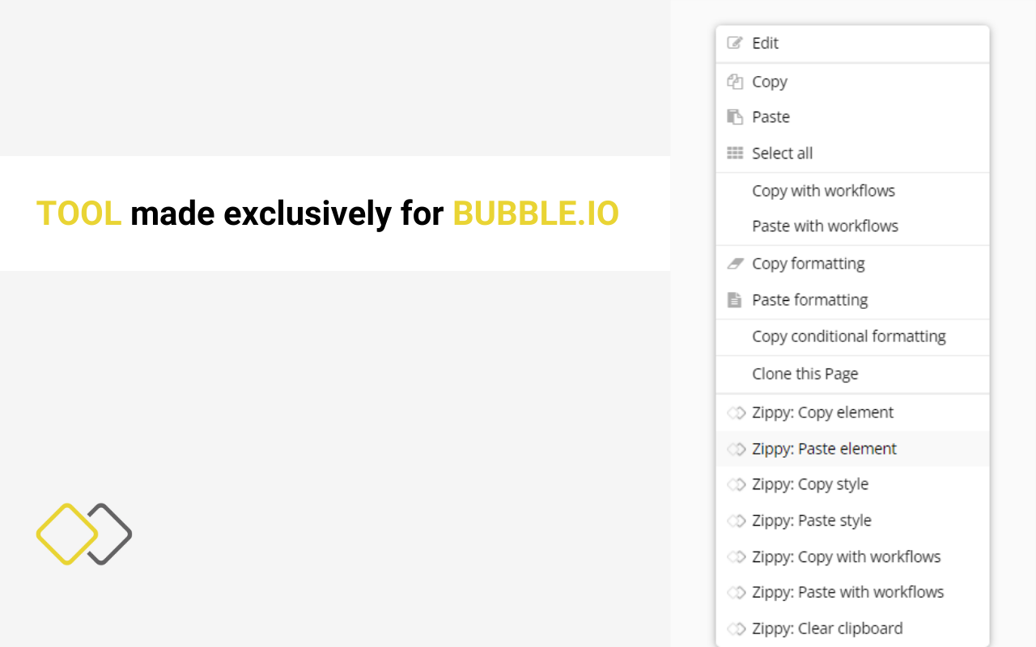Click the Paste formatting document icon
1036x647 pixels.
735,300
